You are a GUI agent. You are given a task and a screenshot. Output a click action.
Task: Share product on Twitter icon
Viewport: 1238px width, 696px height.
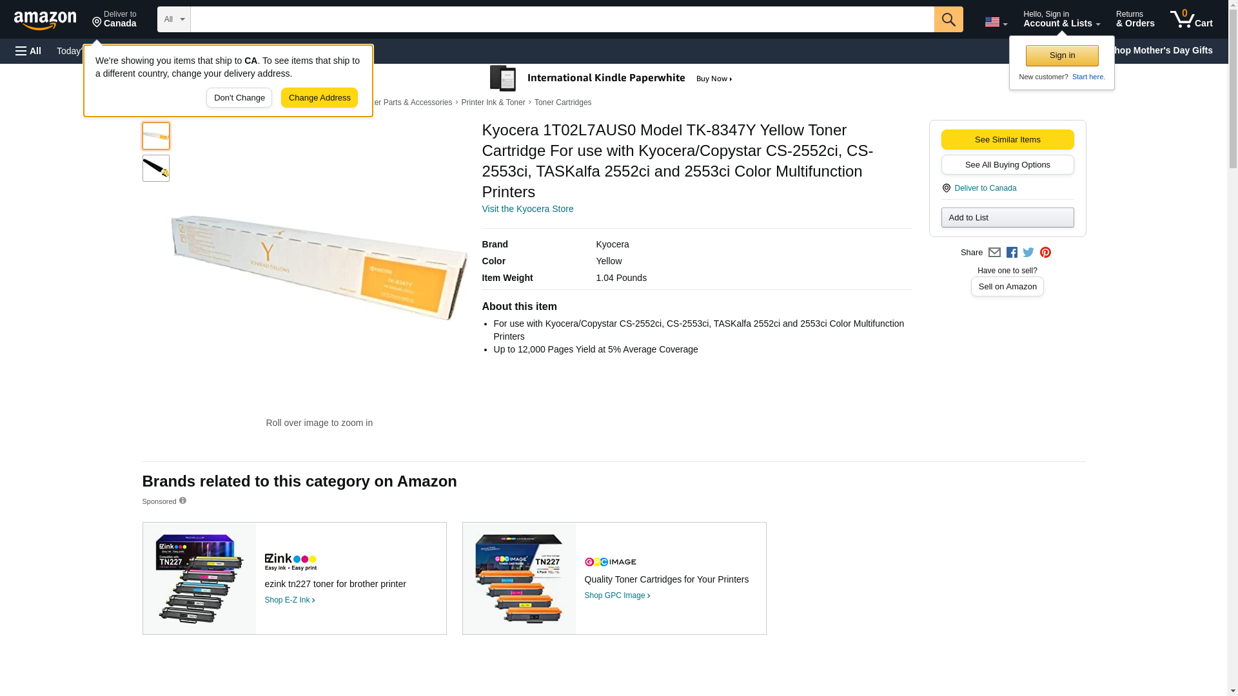tap(1028, 253)
